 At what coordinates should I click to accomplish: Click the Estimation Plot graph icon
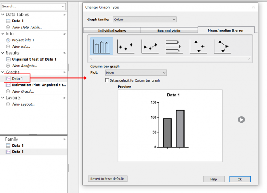tap(8, 85)
